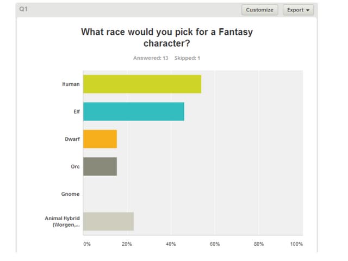This screenshot has height=261, width=348.
Task: Click the beige Animal Hybrid bar
Action: (108, 221)
